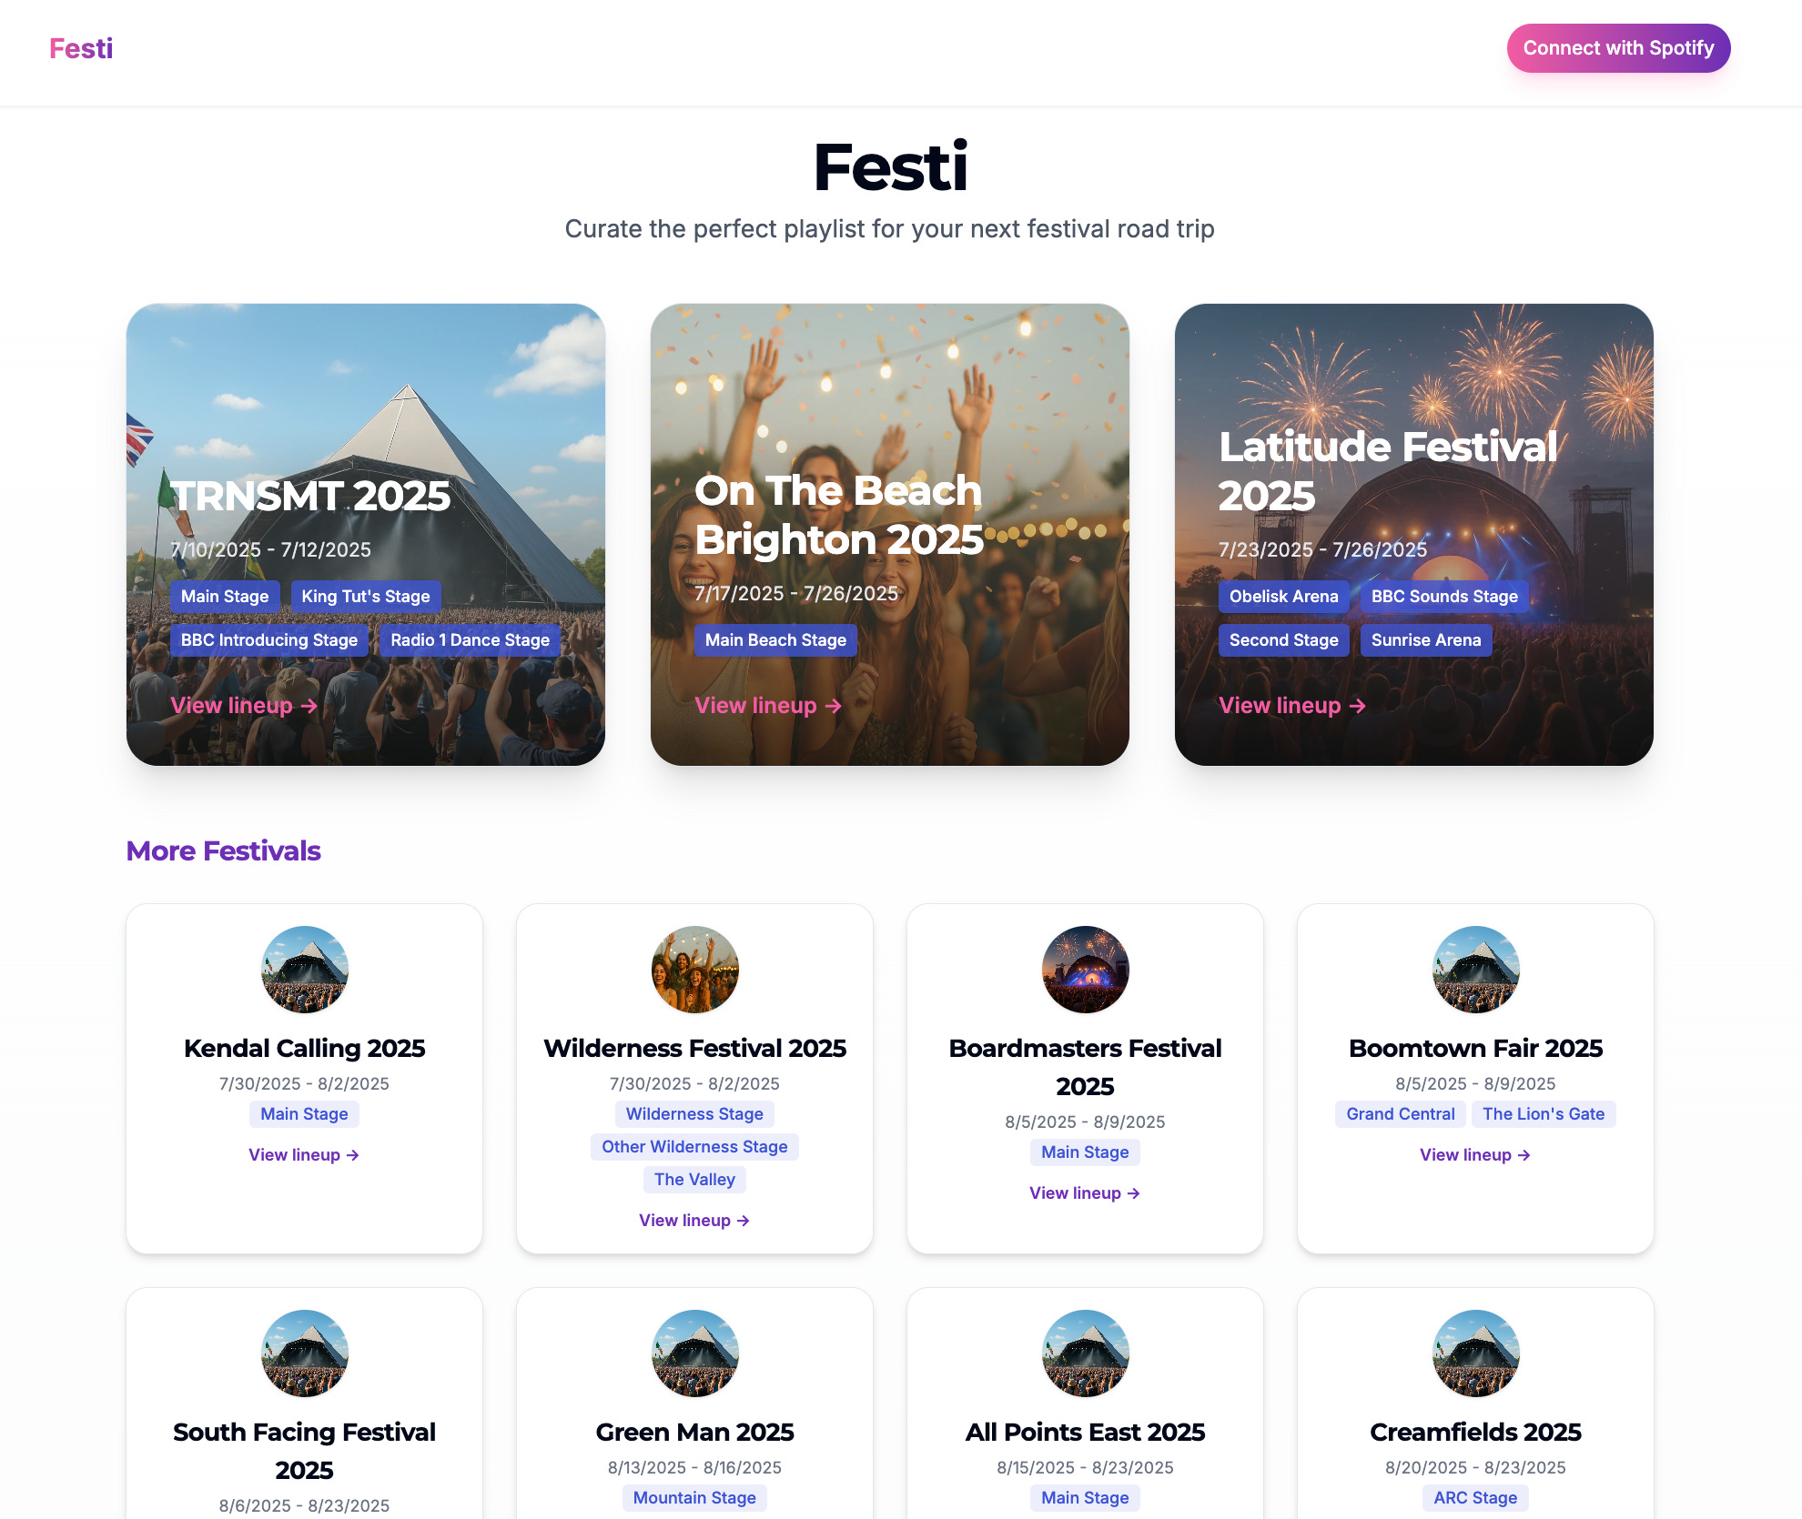Click the Green Man 2025 round thumbnail
The height and width of the screenshot is (1519, 1802).
pyautogui.click(x=695, y=1353)
